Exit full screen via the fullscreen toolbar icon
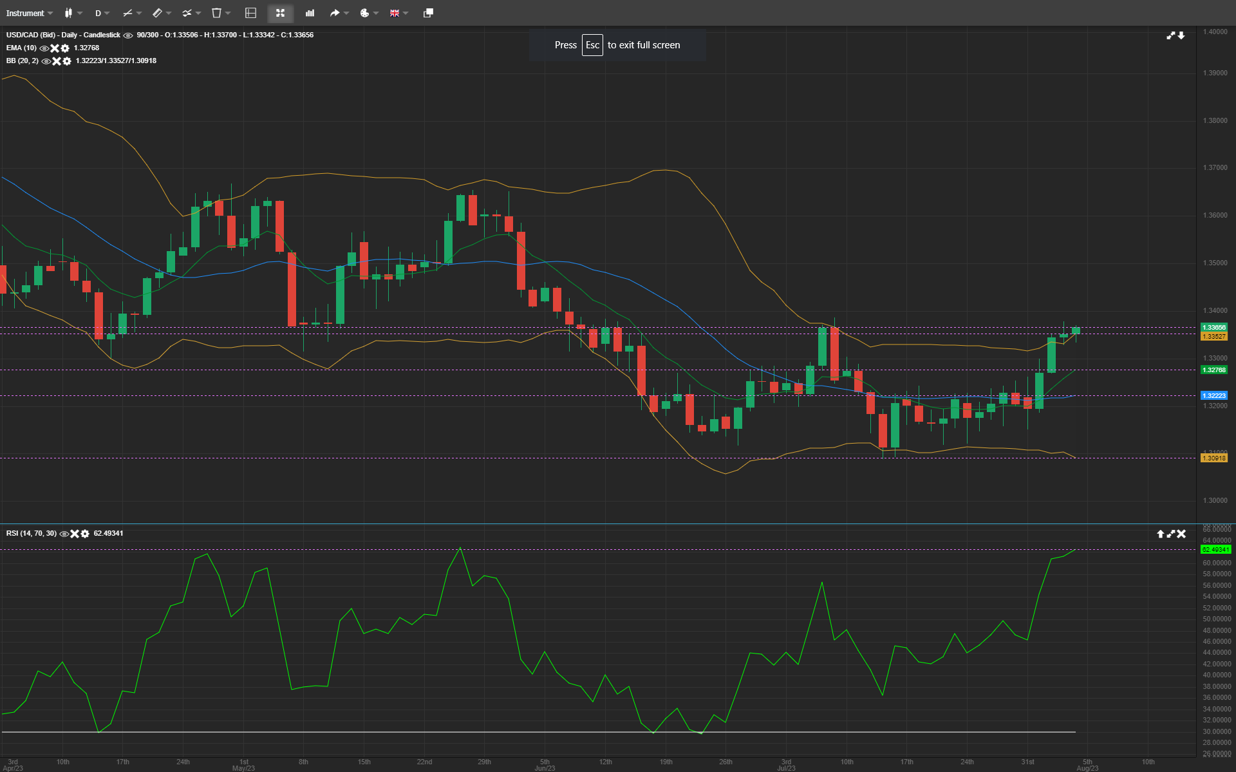This screenshot has width=1236, height=772. tap(280, 13)
